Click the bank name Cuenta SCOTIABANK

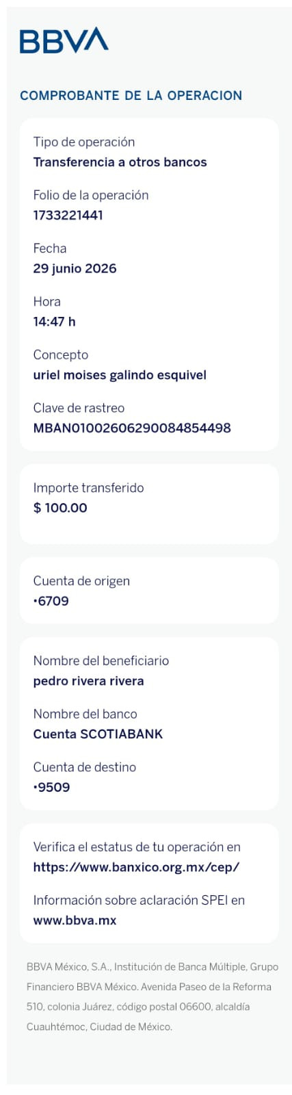[x=98, y=734]
